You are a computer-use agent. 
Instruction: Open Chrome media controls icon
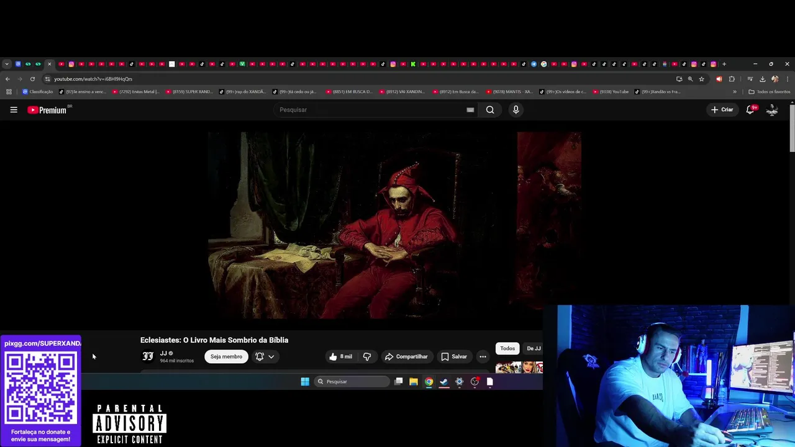coord(750,79)
